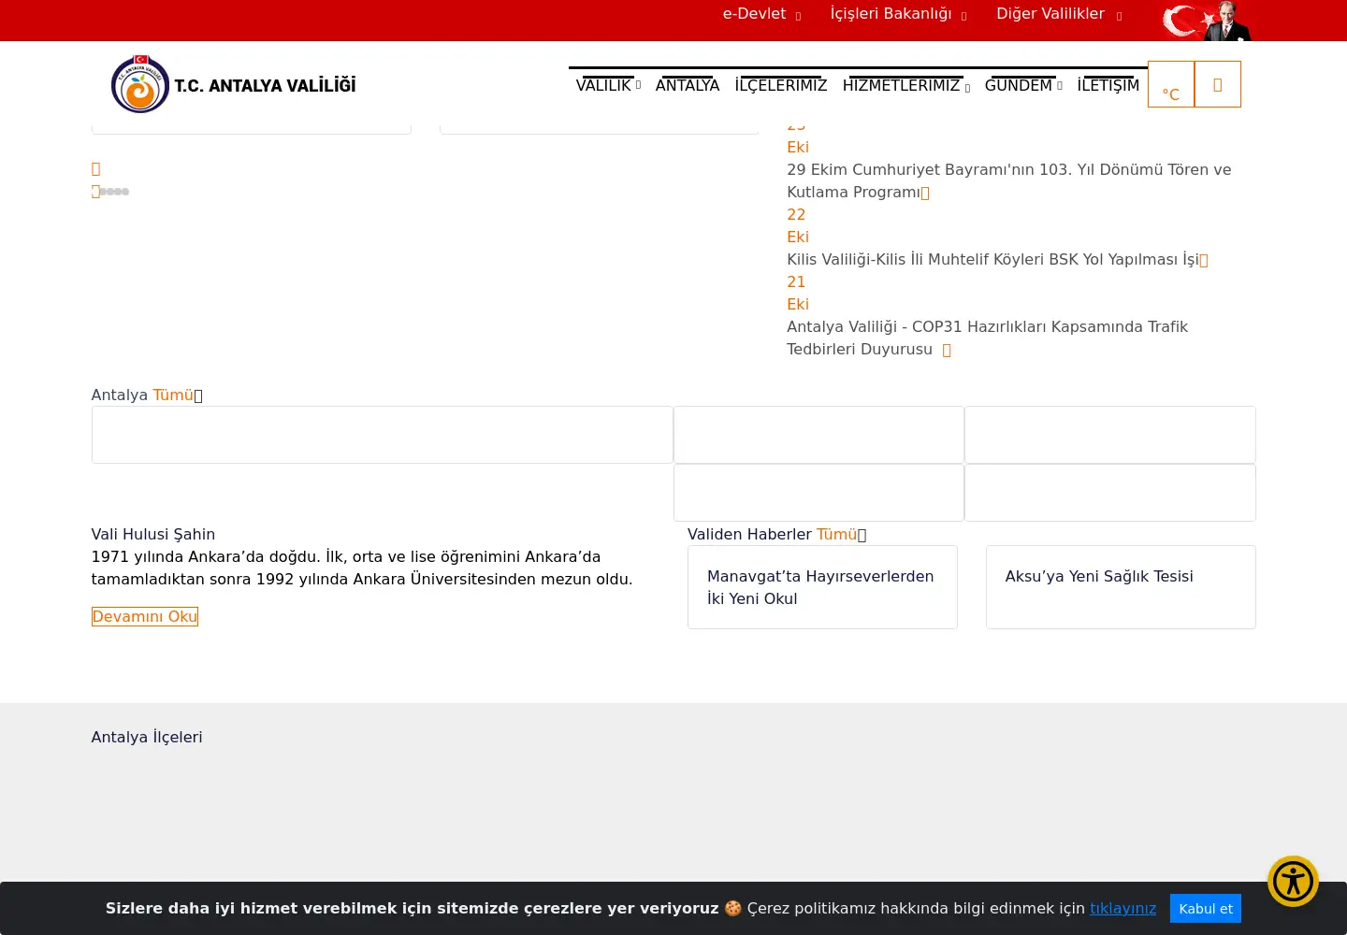Click Antalya İlçeleri heading
Viewport: 1347px width, 935px height.
coord(147,738)
